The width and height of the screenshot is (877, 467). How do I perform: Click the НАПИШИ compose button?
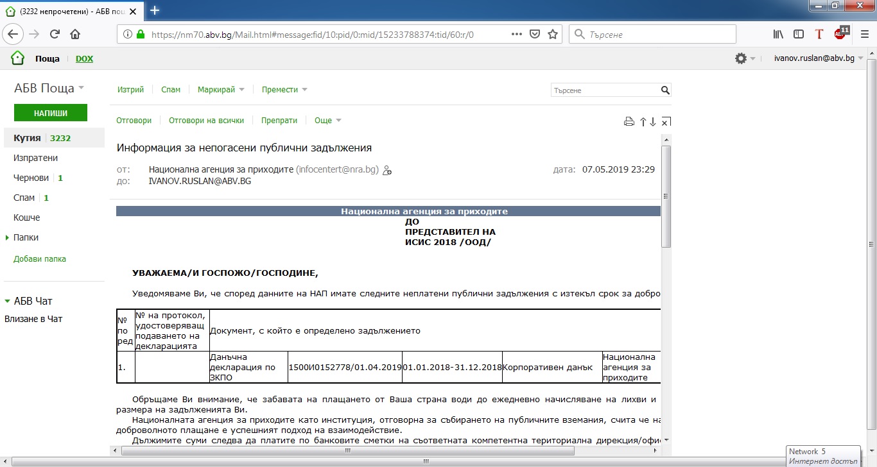pos(51,113)
